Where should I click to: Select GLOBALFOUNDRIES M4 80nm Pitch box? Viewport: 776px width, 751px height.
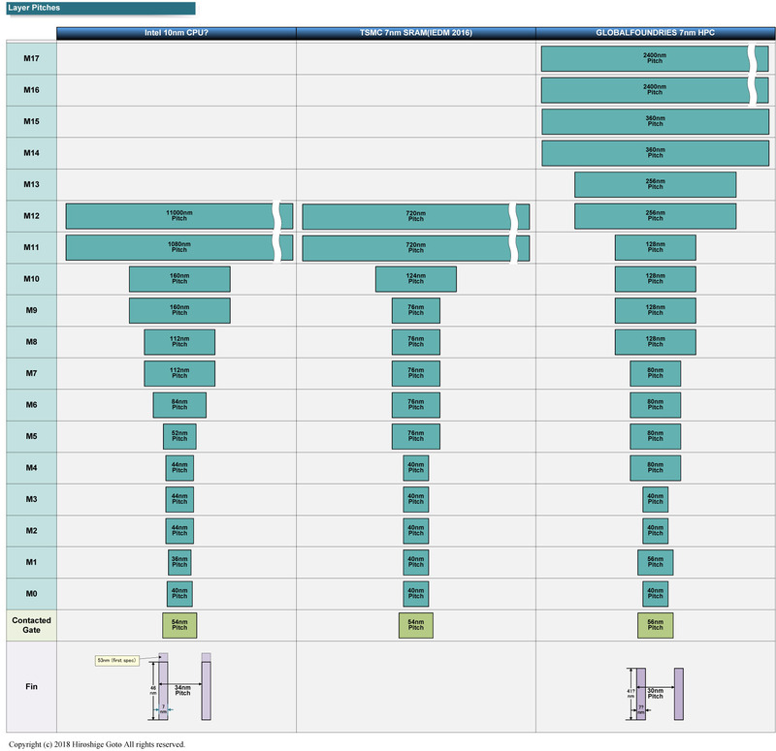point(656,468)
